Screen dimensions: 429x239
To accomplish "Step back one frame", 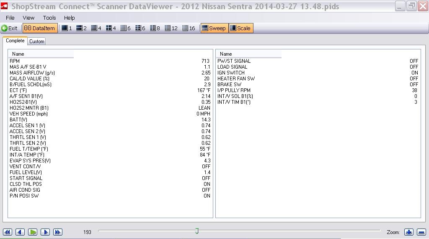I will pyautogui.click(x=20, y=232).
